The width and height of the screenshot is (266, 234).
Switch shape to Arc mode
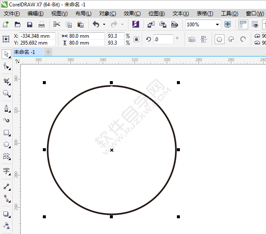pos(243,39)
